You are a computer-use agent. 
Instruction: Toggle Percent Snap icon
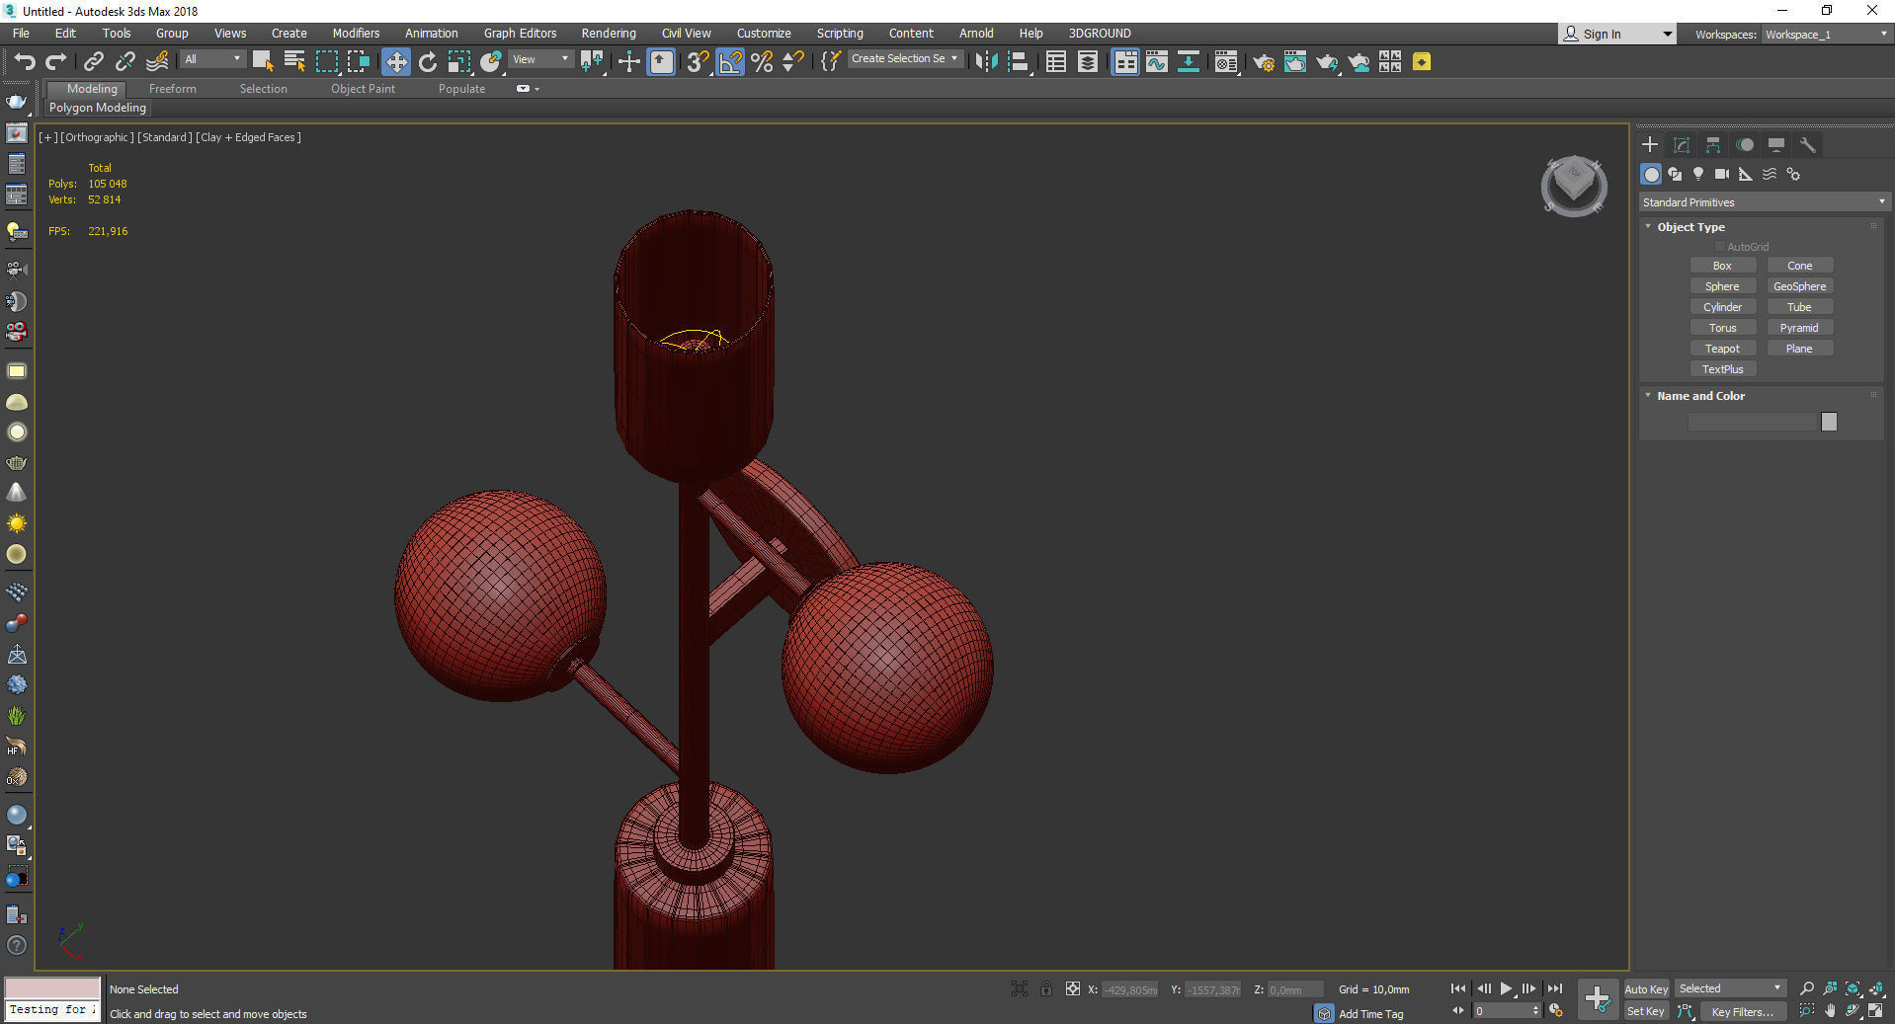[762, 62]
